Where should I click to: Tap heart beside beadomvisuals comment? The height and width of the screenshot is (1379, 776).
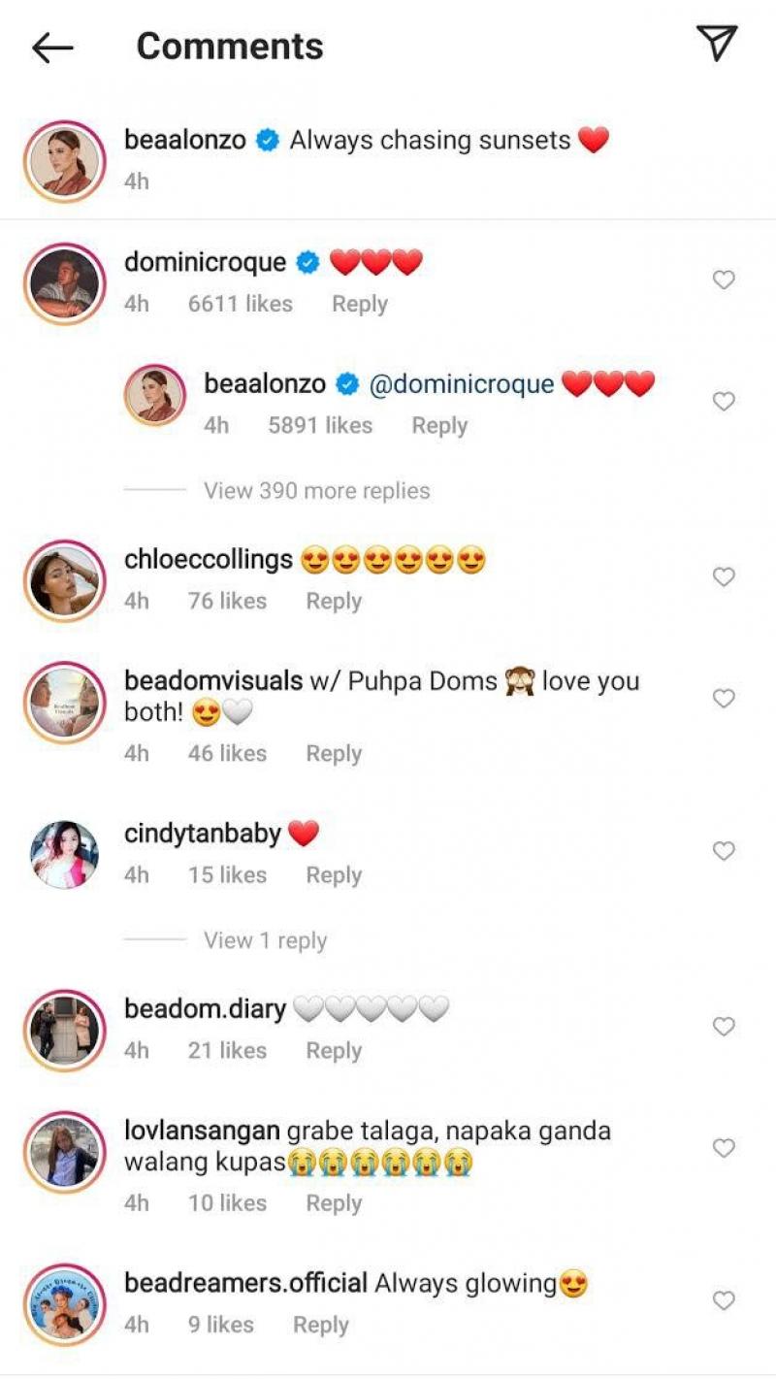coord(724,699)
